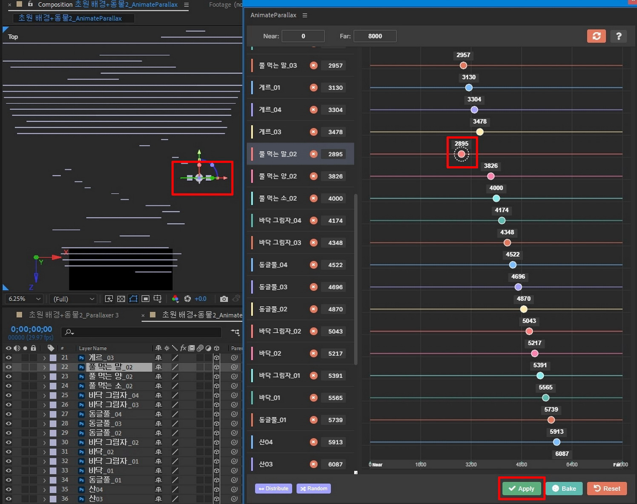Open the Composition panel hamburger menu
637x504 pixels.
pos(186,5)
